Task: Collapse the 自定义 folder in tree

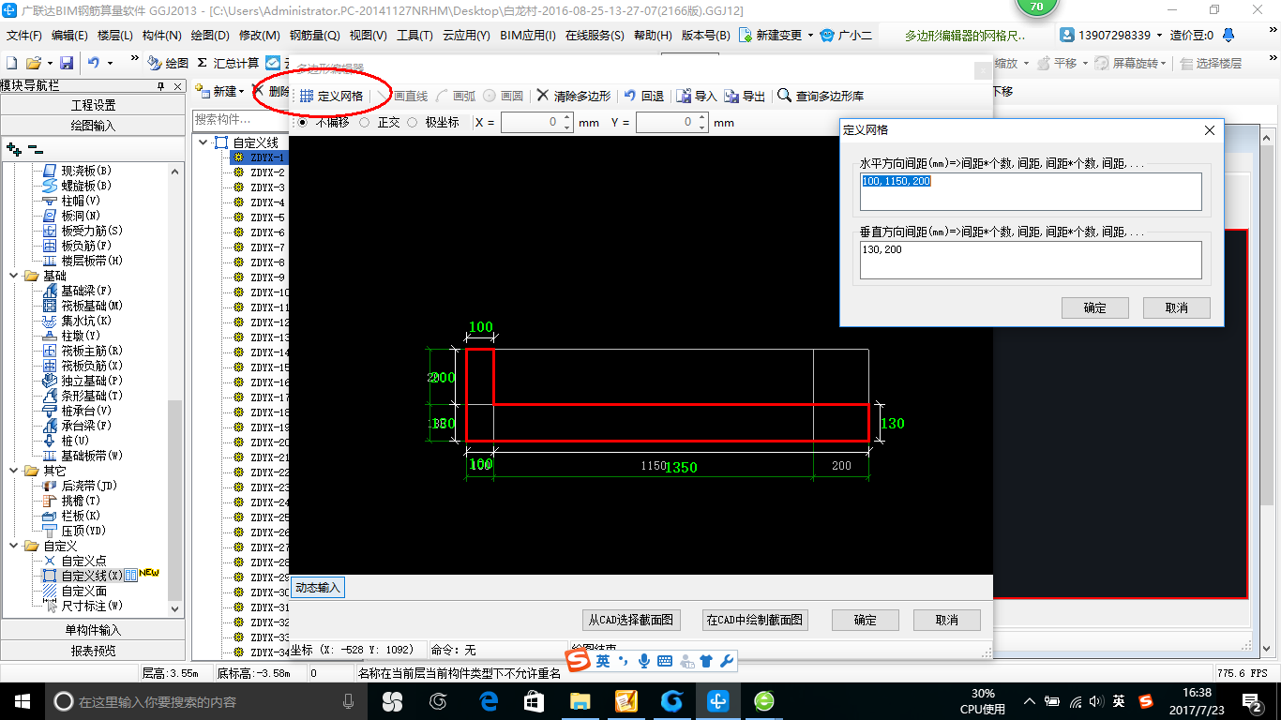Action: [14, 546]
